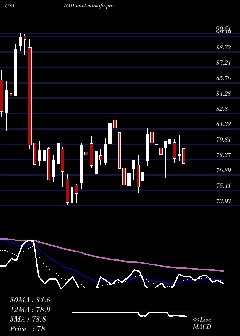This screenshot has height=336, width=240.
Task: Click the 78.37 price level label
Action: tap(224, 155)
